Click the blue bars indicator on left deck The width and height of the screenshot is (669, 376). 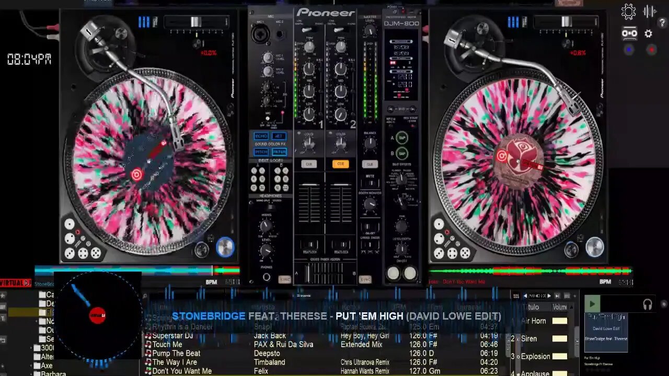[x=144, y=22]
